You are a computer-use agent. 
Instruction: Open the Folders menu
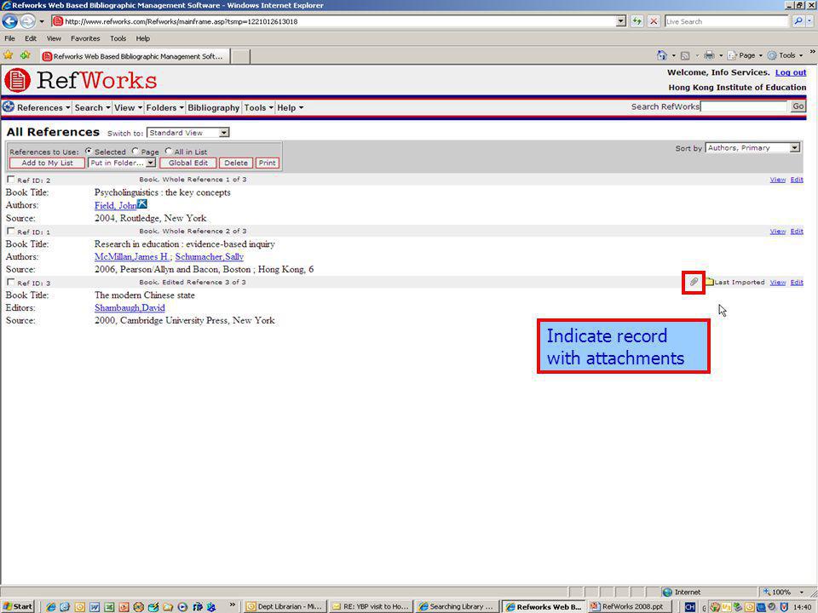pos(164,107)
